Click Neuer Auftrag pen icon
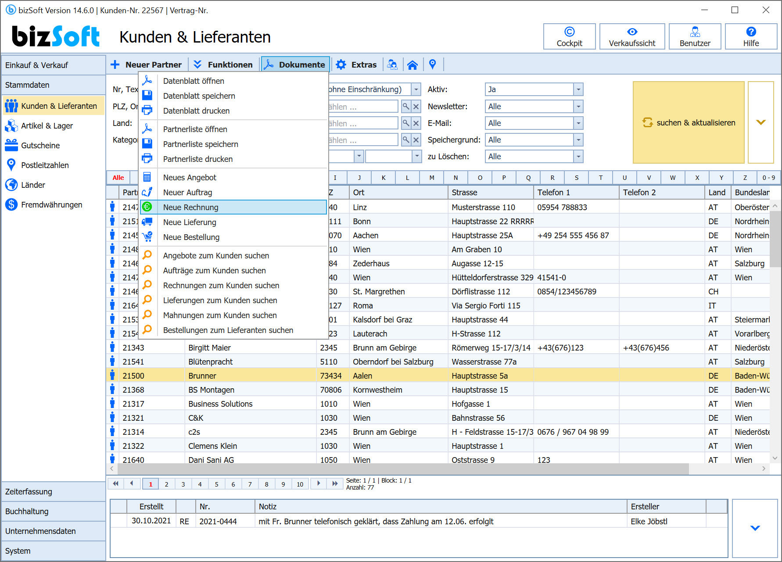782x562 pixels. [x=147, y=192]
